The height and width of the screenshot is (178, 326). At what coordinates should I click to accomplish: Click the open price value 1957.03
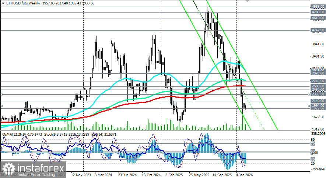(48, 3)
